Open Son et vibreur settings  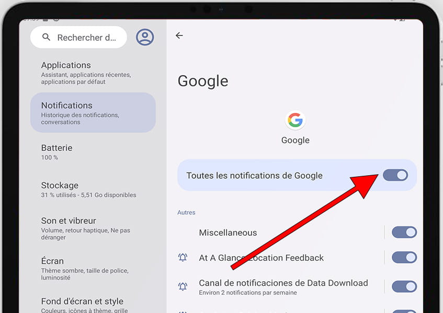pos(93,228)
